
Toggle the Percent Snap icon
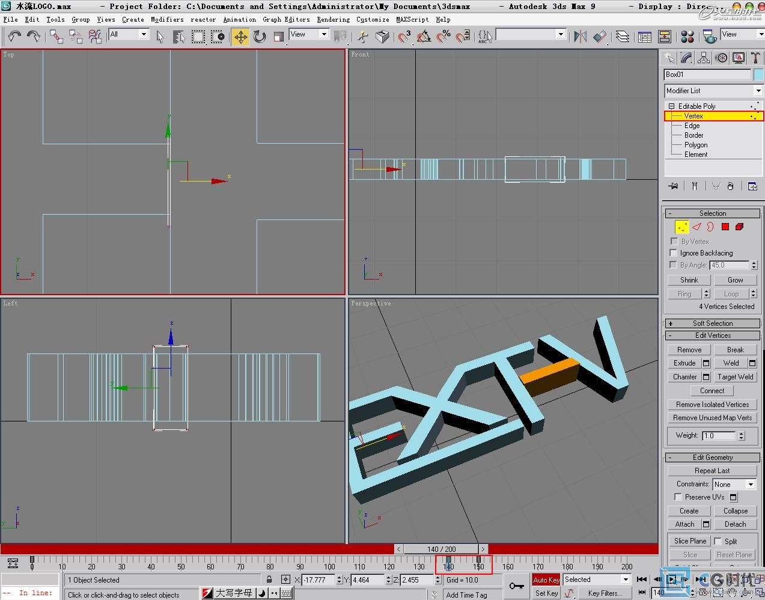pyautogui.click(x=443, y=37)
